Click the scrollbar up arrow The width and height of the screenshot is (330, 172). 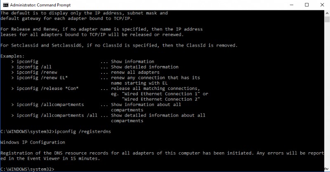pyautogui.click(x=326, y=13)
